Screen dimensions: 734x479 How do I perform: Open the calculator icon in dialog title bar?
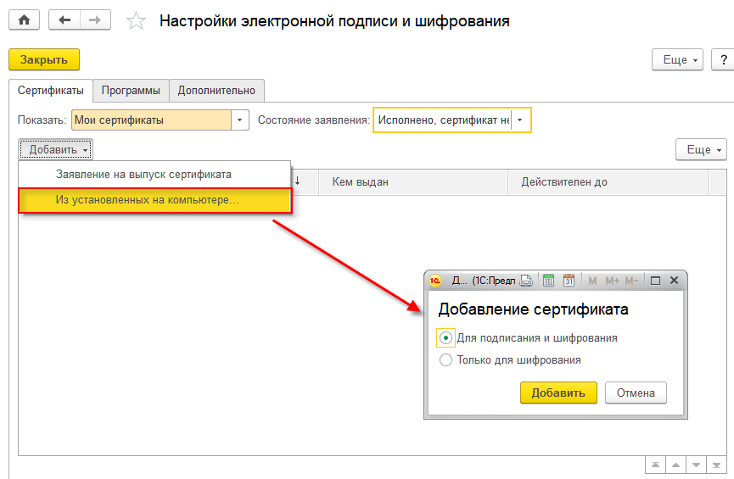pos(548,281)
